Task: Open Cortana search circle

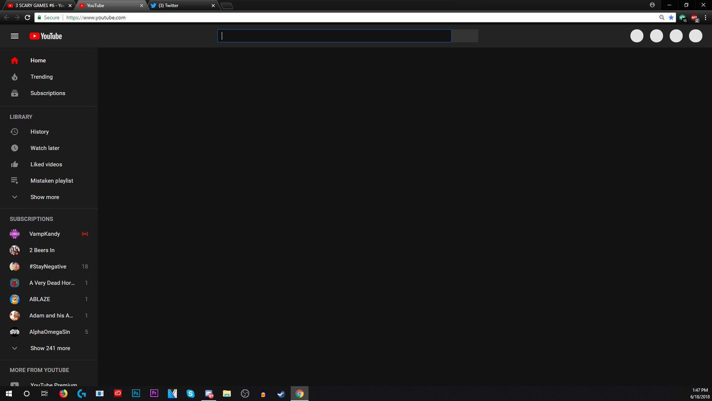Action: 27,393
